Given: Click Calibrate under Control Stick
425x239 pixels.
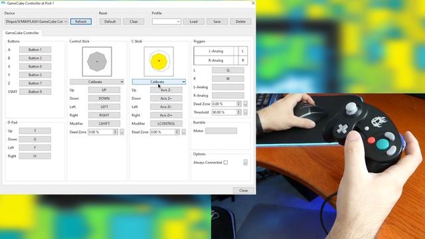Looking at the screenshot, I should pos(95,82).
